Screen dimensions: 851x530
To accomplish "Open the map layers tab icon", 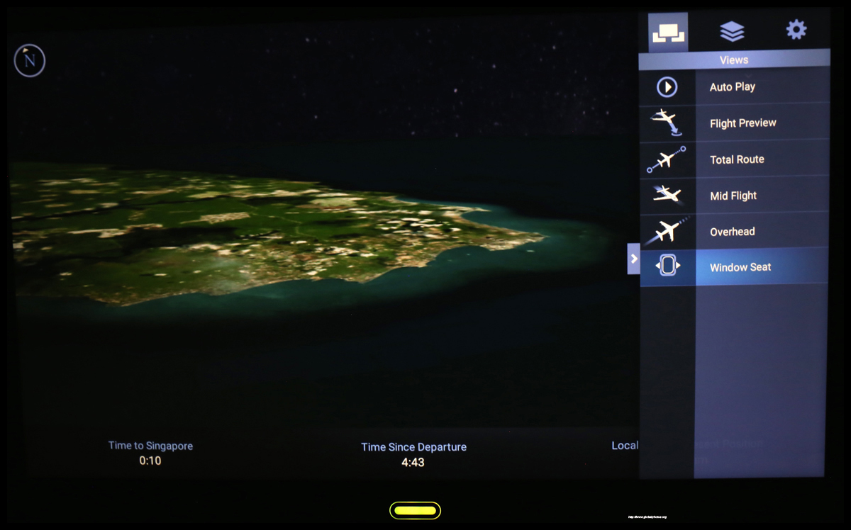I will pyautogui.click(x=732, y=31).
